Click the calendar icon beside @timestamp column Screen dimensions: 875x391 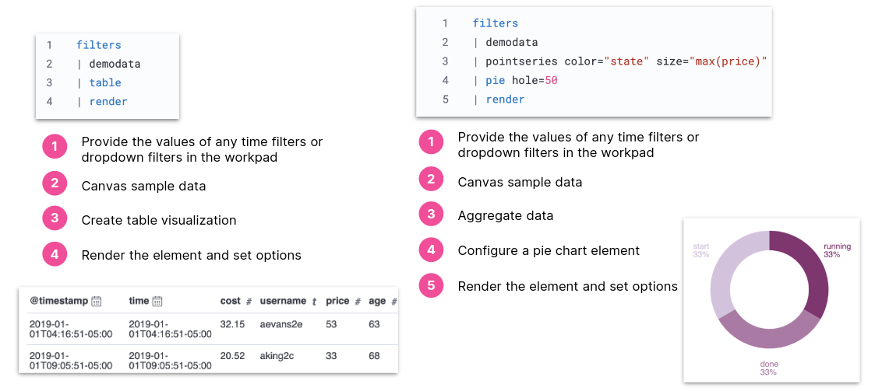[x=97, y=302]
